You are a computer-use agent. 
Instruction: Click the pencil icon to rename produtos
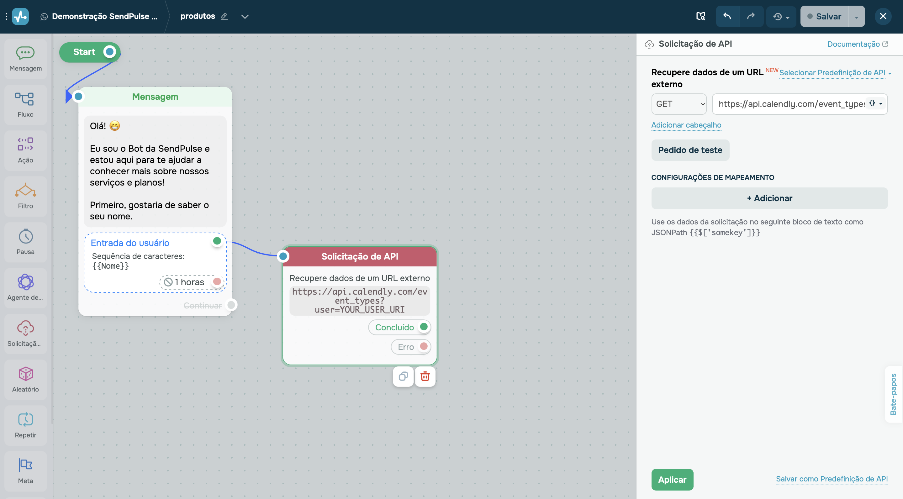pos(224,17)
